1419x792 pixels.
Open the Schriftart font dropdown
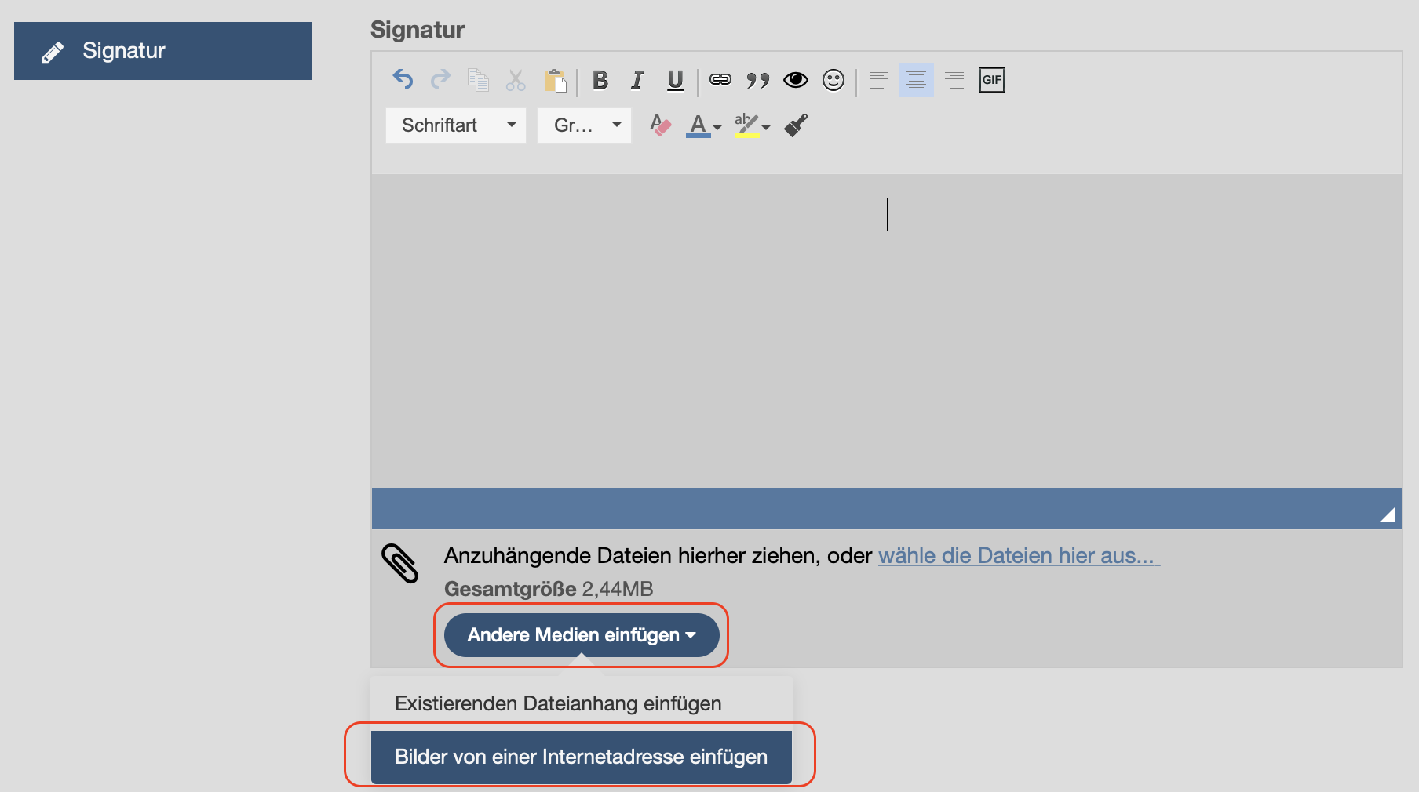456,125
